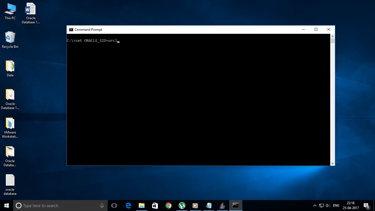This screenshot has width=375, height=211.
Task: Click the taskbar search input field
Action: (55, 206)
